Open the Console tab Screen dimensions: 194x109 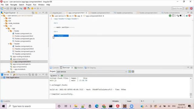pyautogui.click(x=54, y=68)
